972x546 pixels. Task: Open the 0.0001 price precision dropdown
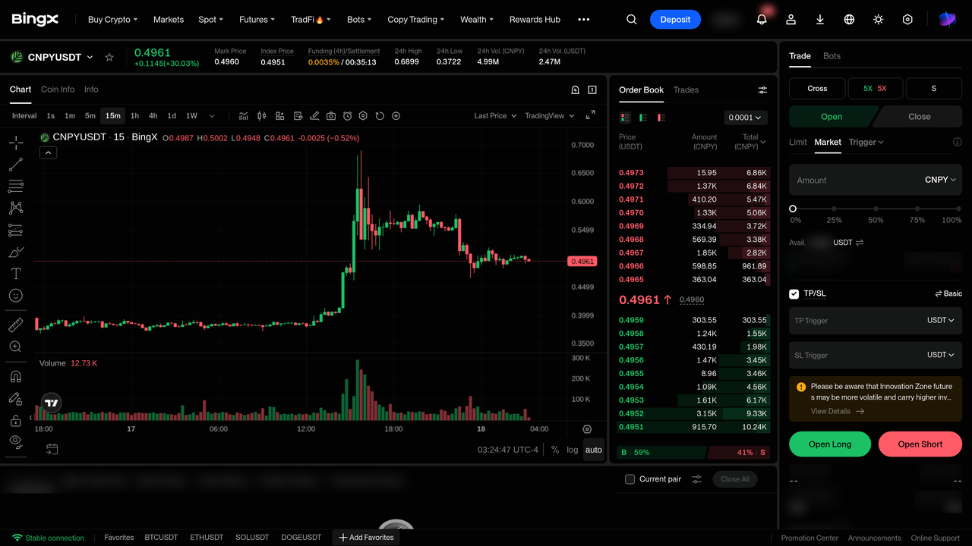tap(745, 118)
